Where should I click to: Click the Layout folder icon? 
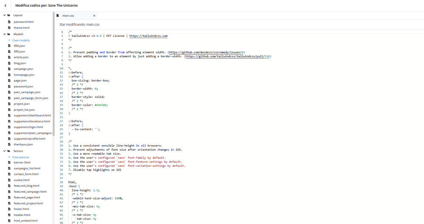click(x=9, y=15)
